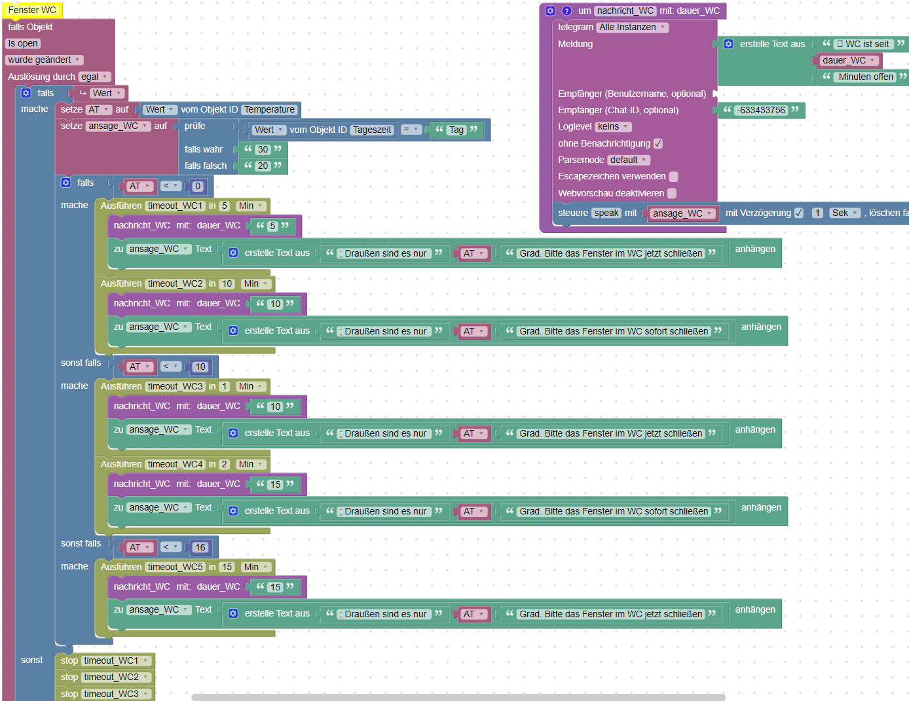
Task: Open text-join gear in timeout_WC3 block
Action: coord(233,433)
